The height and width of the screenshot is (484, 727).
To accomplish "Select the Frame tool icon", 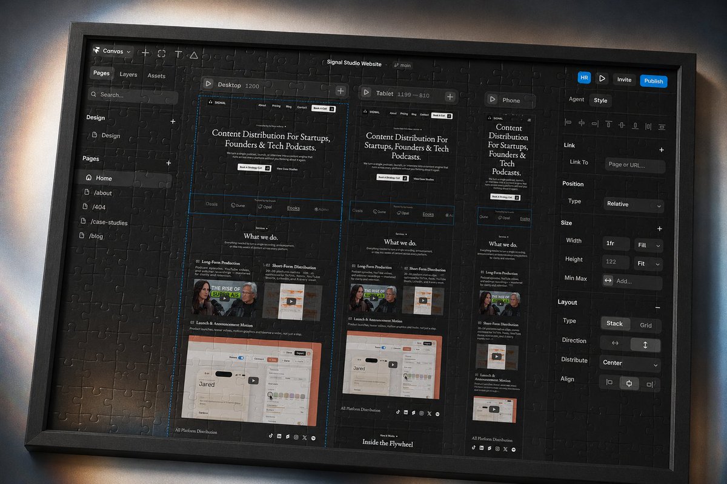I will tap(162, 53).
